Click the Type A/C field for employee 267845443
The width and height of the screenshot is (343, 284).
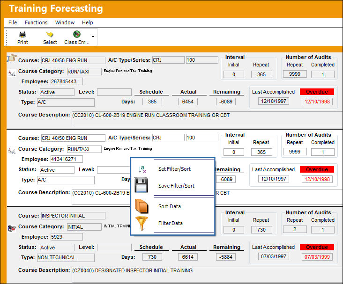pyautogui.click(x=66, y=102)
